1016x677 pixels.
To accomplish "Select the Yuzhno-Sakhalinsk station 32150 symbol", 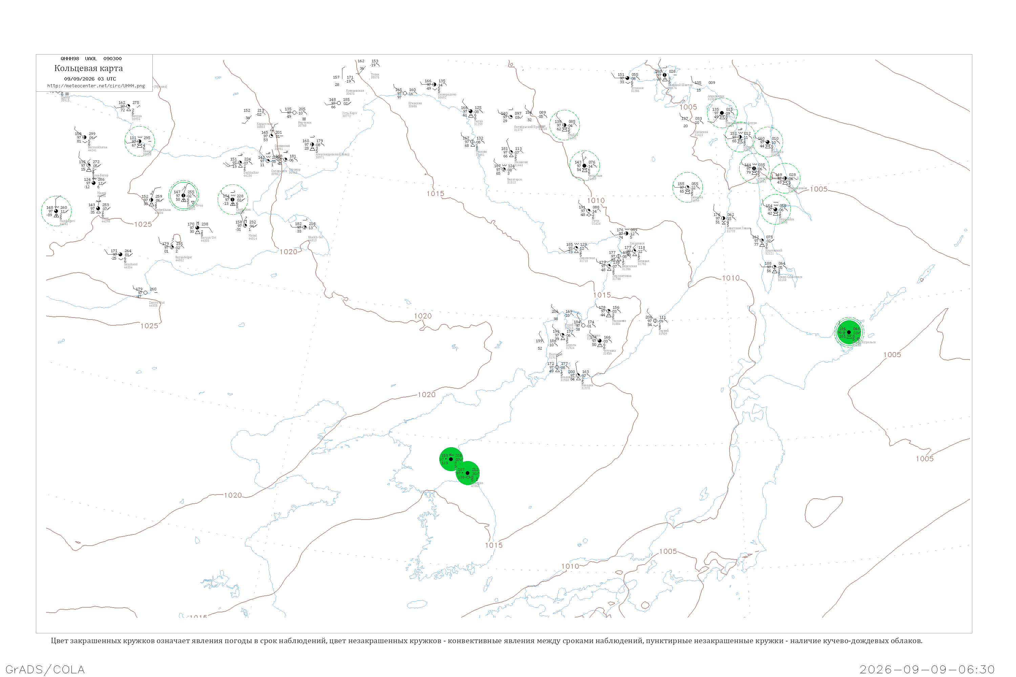I will click(x=775, y=267).
